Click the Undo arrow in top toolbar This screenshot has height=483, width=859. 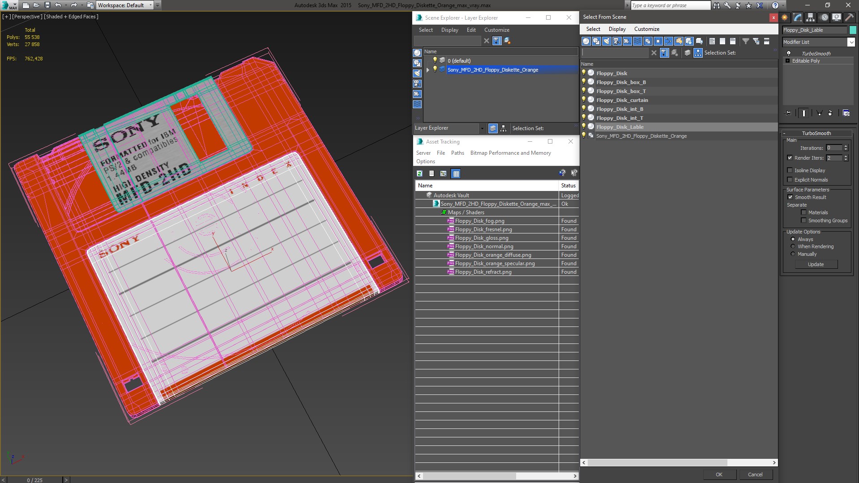pyautogui.click(x=58, y=5)
